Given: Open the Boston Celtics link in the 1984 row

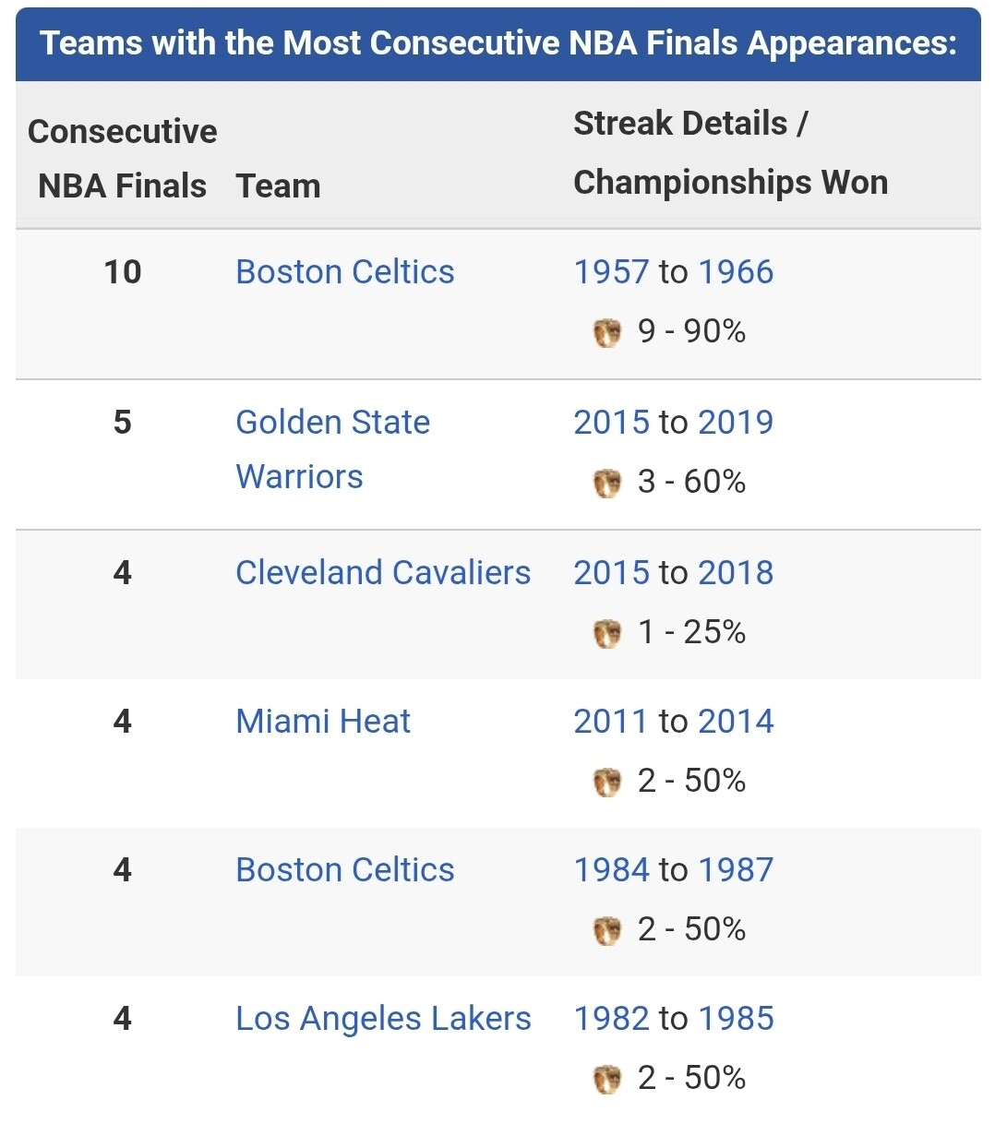Looking at the screenshot, I should pyautogui.click(x=345, y=870).
